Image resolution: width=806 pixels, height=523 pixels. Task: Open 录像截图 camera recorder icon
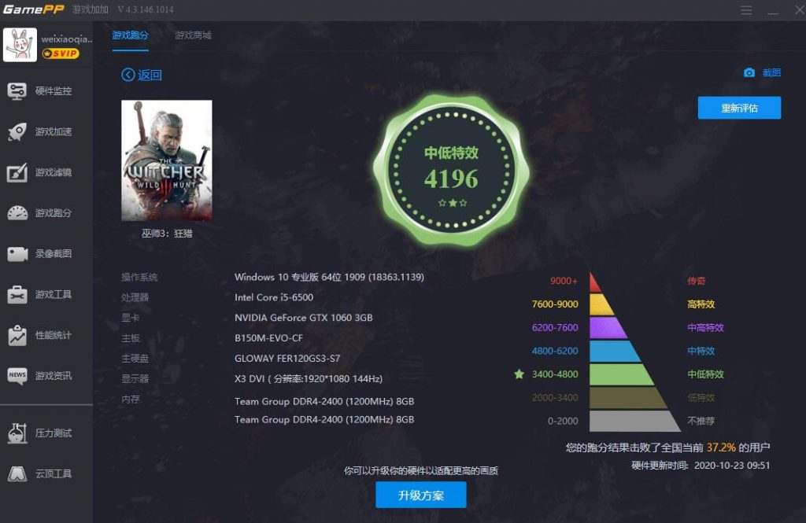pyautogui.click(x=17, y=254)
